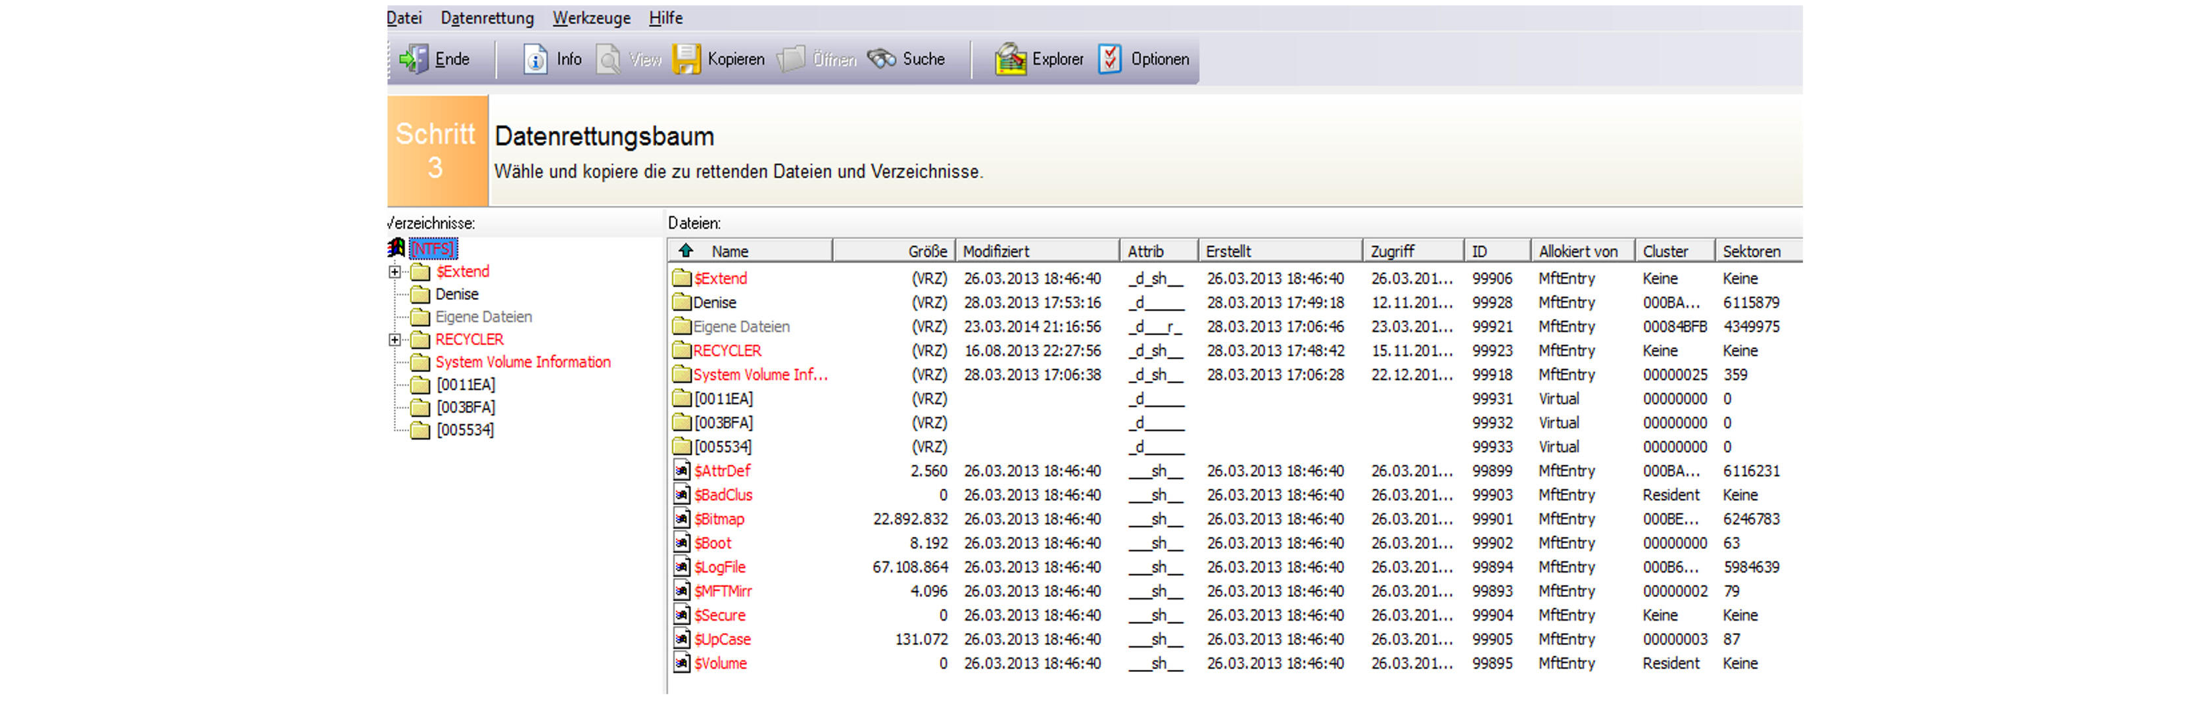The height and width of the screenshot is (710, 2208).
Task: Click the Kopieren floppy disk icon
Action: 686,59
